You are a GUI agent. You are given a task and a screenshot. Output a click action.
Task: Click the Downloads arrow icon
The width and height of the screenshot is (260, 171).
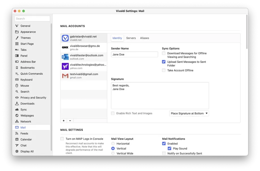click(x=17, y=104)
